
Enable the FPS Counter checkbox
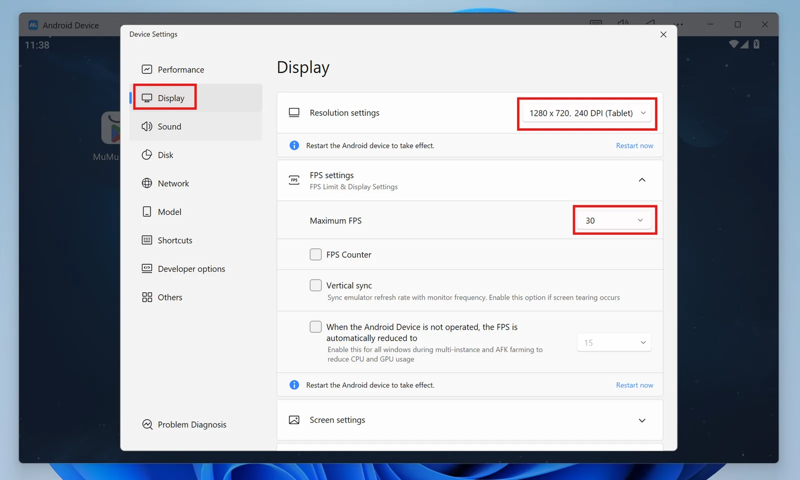pos(315,255)
